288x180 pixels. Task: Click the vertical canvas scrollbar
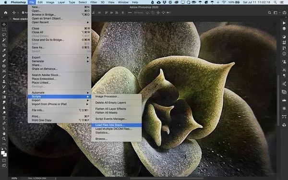click(278, 100)
